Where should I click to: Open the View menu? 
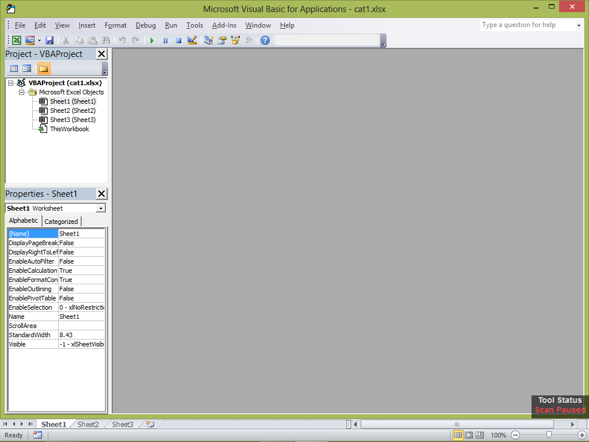62,25
